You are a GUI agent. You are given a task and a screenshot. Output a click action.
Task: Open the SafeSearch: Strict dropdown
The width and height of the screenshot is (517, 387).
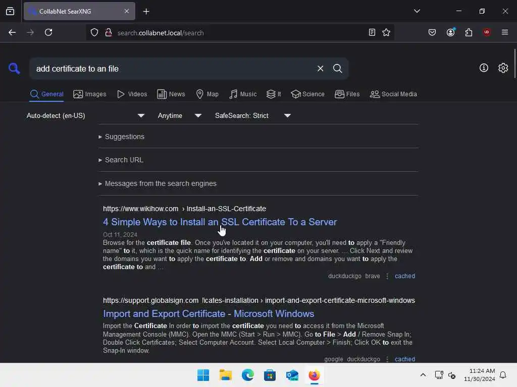(252, 115)
